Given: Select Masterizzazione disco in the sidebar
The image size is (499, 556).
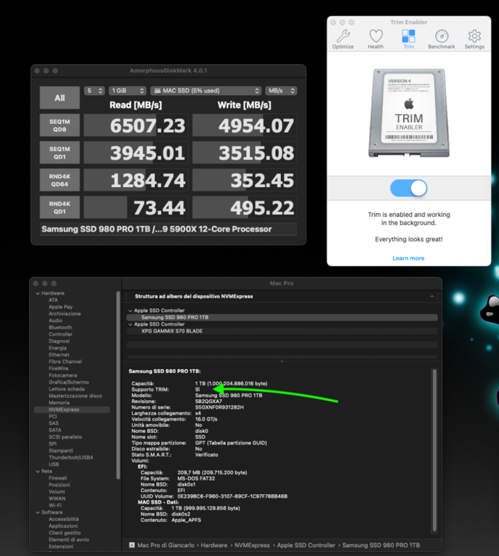Looking at the screenshot, I should point(75,395).
